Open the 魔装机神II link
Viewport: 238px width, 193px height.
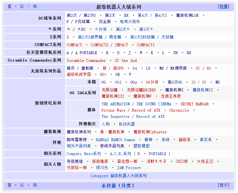coord(203,90)
